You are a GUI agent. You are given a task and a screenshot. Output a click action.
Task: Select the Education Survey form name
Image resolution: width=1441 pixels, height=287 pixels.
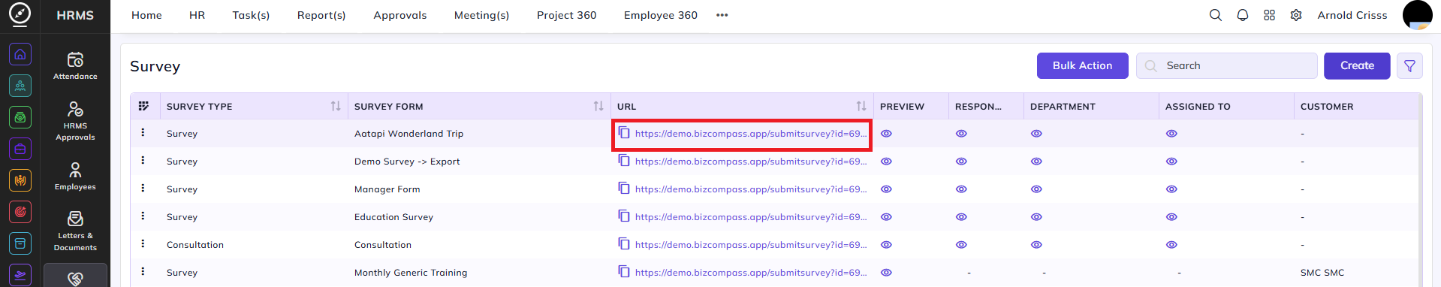tap(393, 217)
